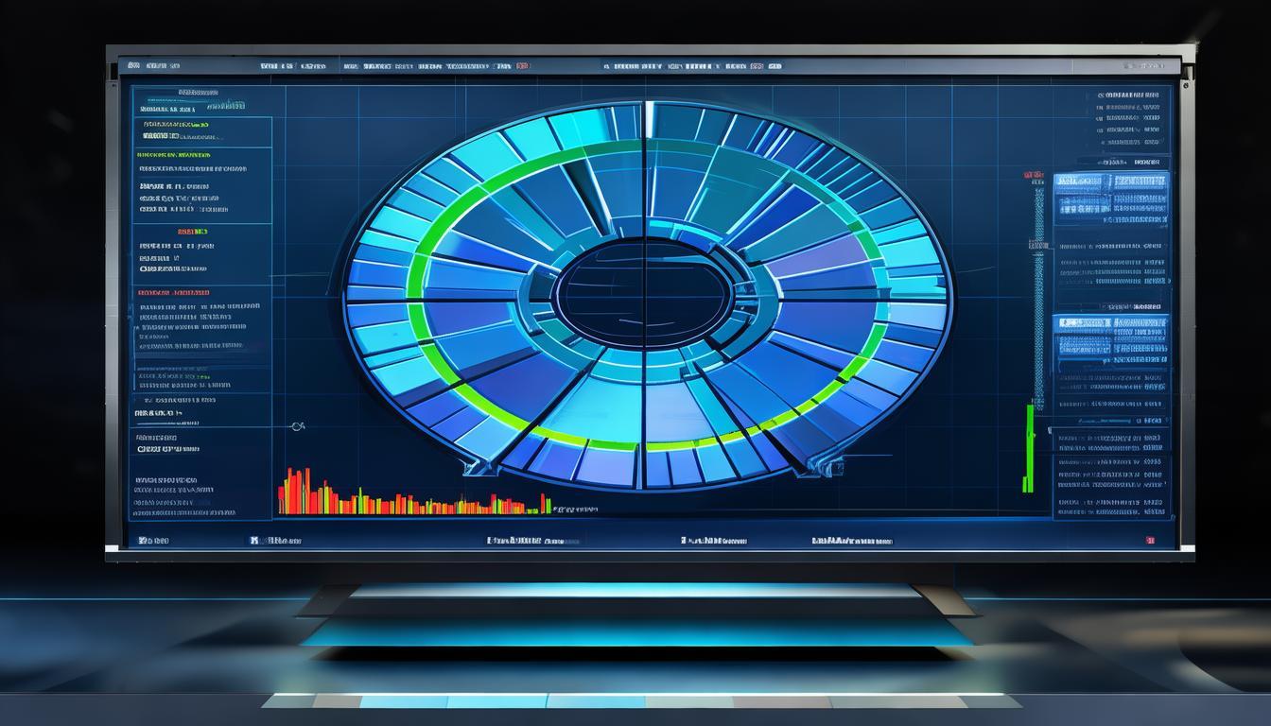Select the lower highlighted block in right panel
The image size is (1271, 726).
click(1111, 335)
